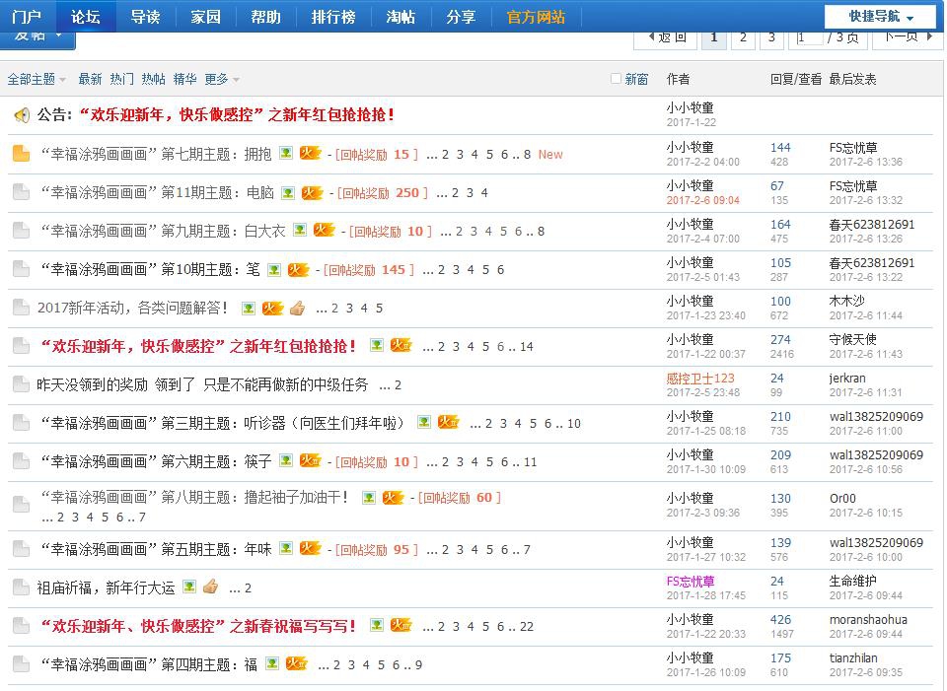This screenshot has height=691, width=947.
Task: Click the image icon on the 听诊器 thread
Action: tap(424, 422)
